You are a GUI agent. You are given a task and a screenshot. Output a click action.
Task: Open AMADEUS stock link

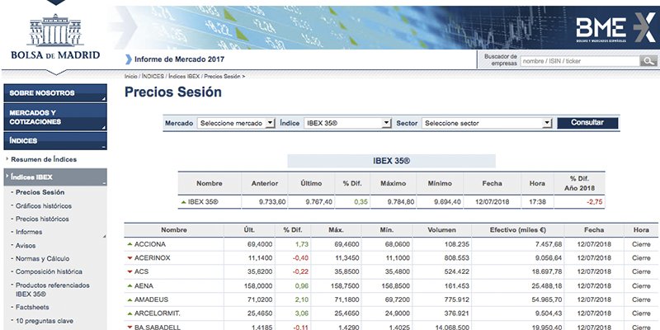point(151,299)
